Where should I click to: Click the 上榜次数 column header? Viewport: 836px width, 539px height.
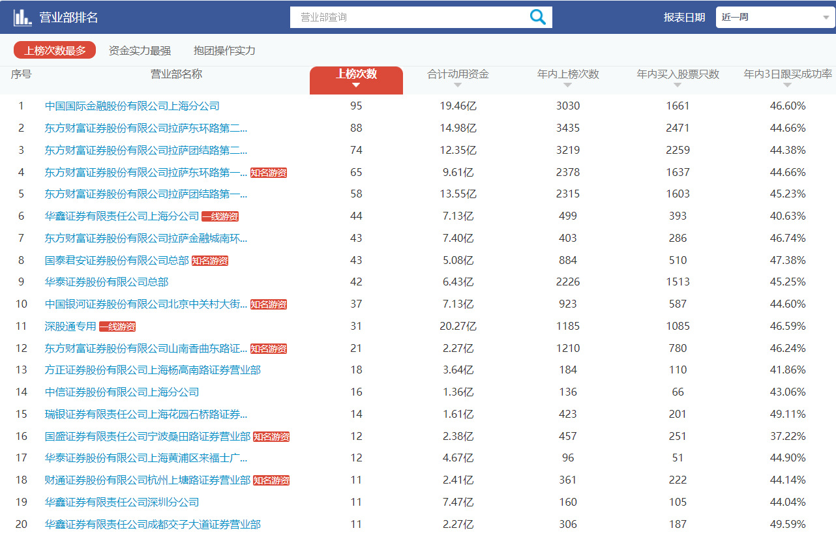[x=356, y=74]
